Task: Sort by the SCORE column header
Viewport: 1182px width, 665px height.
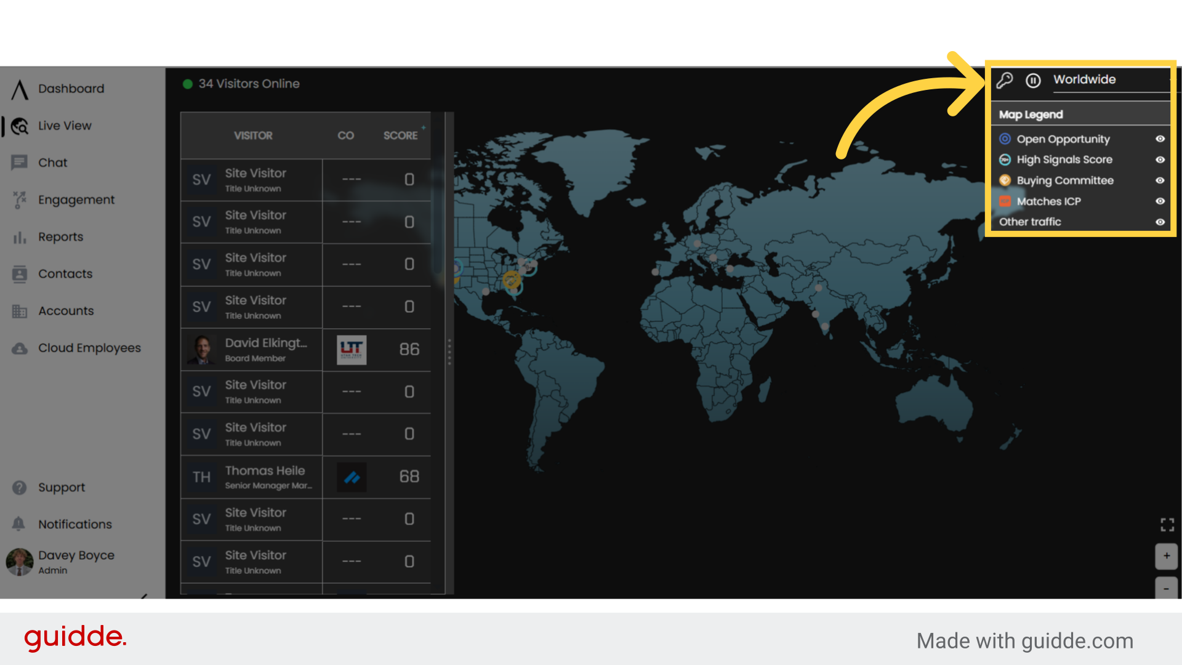Action: tap(400, 135)
